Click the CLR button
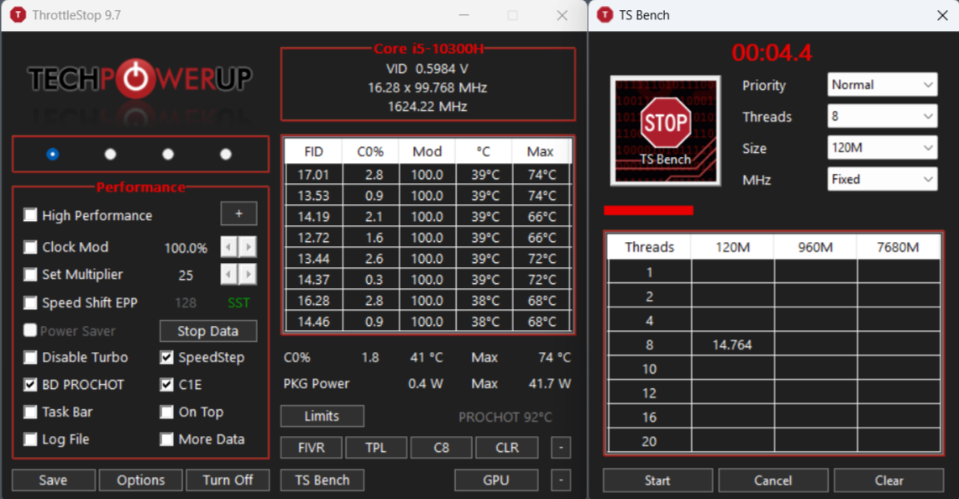The width and height of the screenshot is (959, 499). [x=507, y=448]
